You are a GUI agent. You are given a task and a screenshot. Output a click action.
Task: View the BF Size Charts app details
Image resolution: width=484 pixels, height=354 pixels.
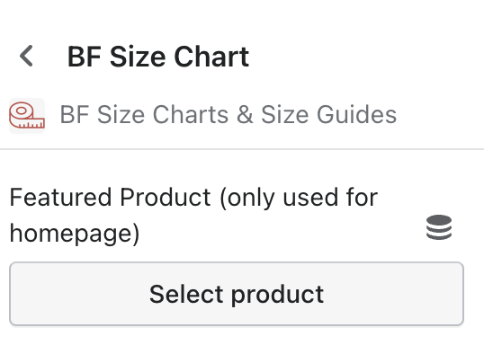(x=229, y=115)
